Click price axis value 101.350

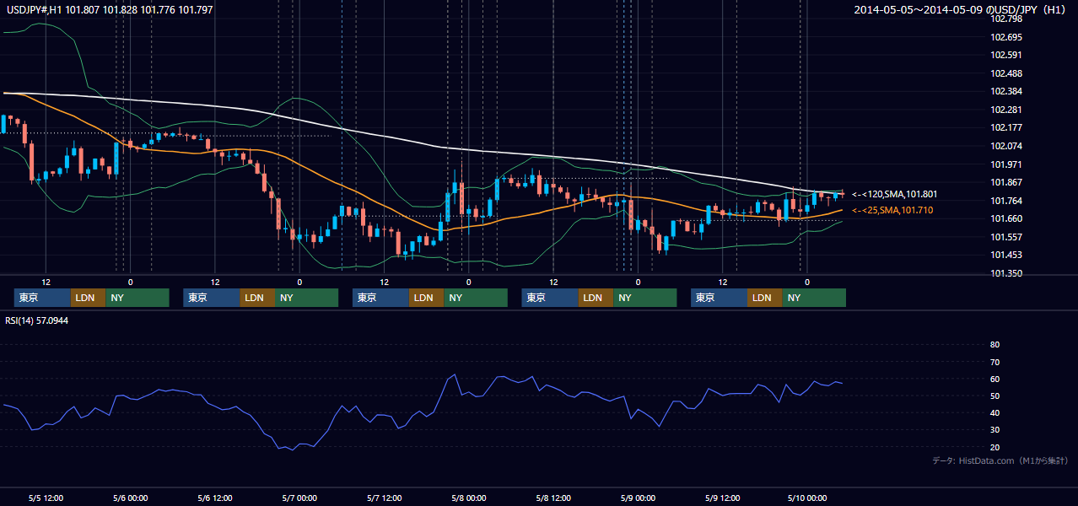click(x=1007, y=273)
